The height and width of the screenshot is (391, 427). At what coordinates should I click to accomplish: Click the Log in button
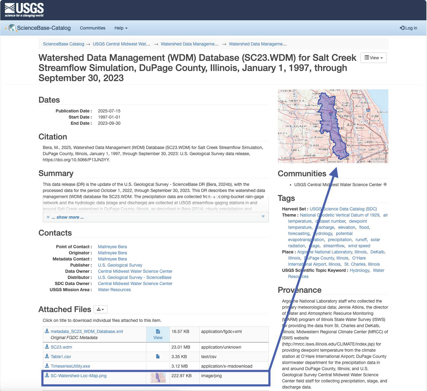tap(408, 28)
